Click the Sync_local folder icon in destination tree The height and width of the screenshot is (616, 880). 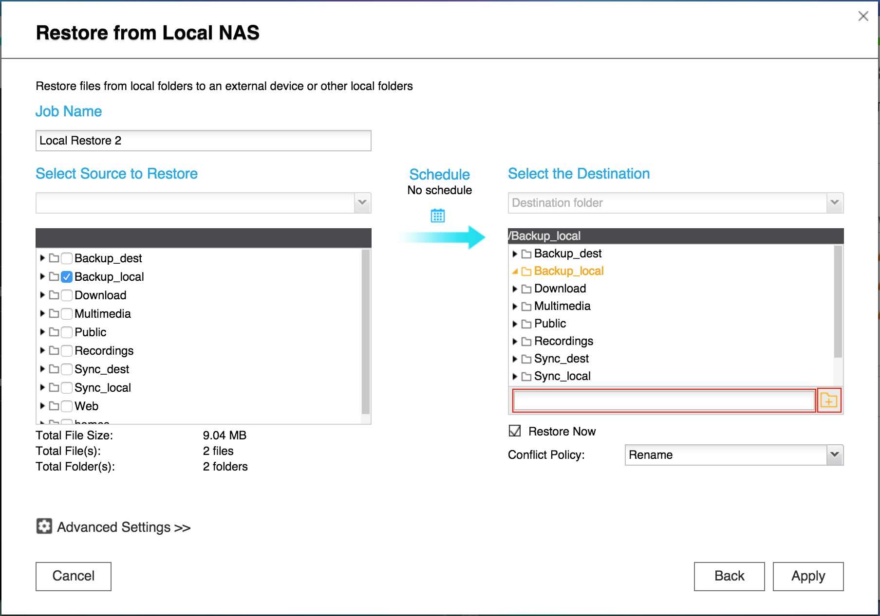[x=526, y=376]
